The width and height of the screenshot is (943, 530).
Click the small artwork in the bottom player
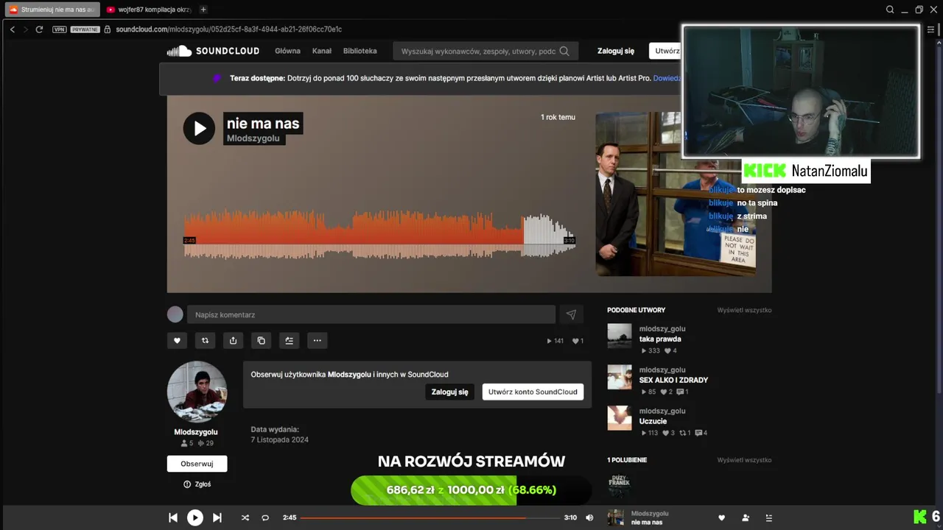pyautogui.click(x=615, y=517)
